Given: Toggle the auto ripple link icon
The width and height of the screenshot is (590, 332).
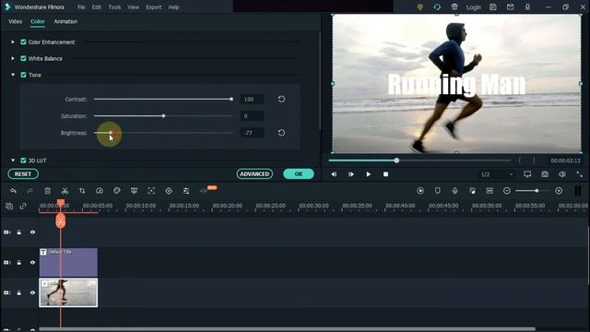Looking at the screenshot, I should coord(23,206).
